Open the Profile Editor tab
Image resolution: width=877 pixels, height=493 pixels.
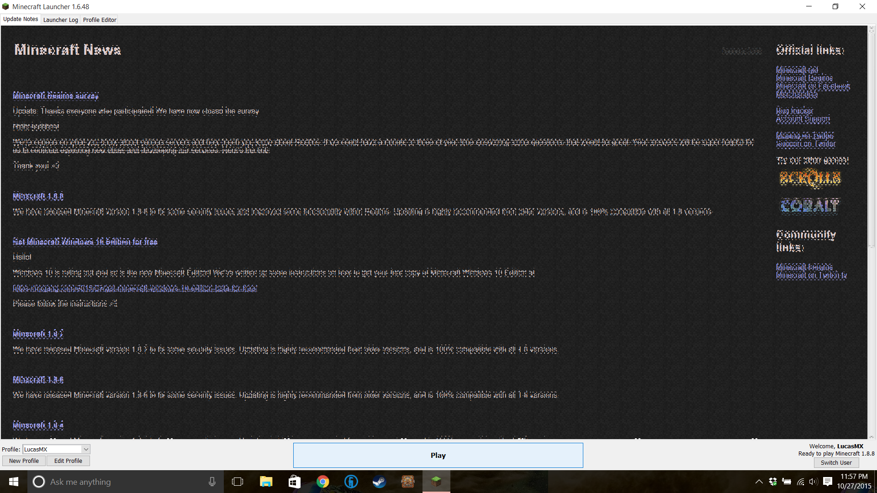100,20
